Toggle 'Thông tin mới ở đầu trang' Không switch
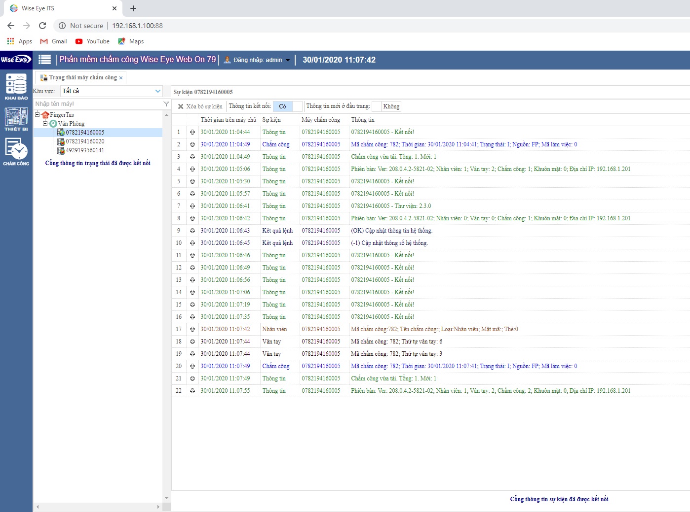 [386, 106]
